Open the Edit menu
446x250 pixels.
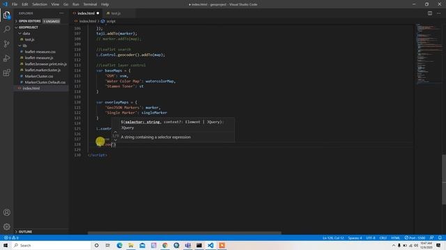pos(25,4)
